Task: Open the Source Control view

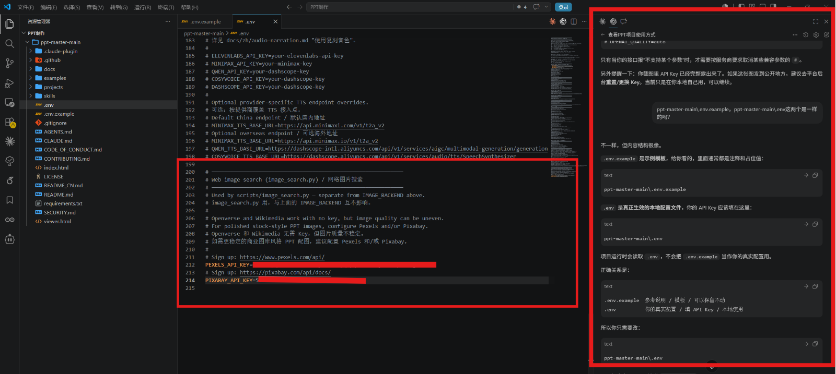Action: 9,63
